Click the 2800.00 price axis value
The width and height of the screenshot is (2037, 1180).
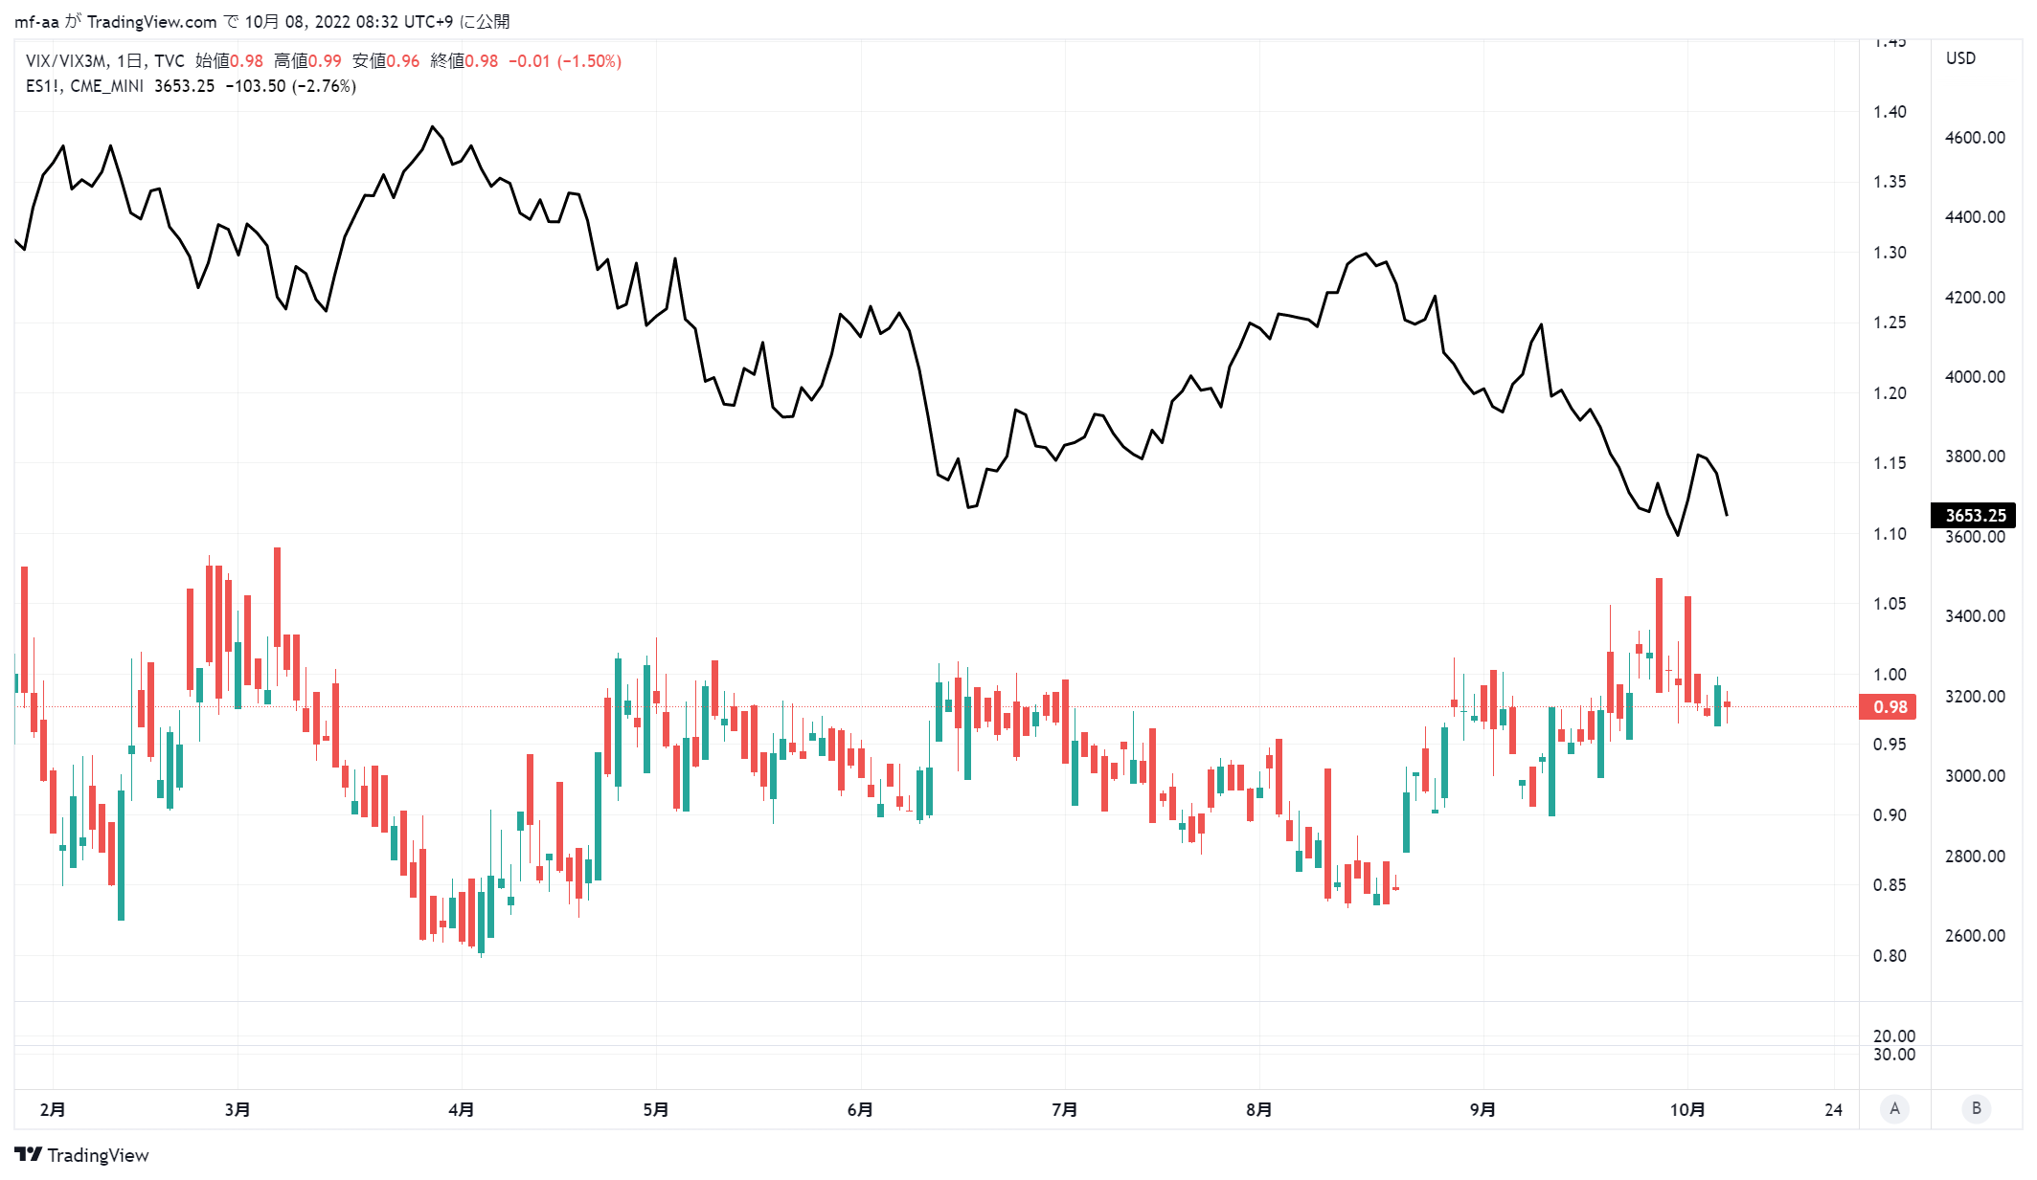1975,857
